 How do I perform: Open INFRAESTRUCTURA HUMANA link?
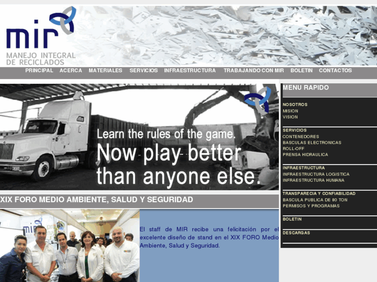[x=314, y=180]
